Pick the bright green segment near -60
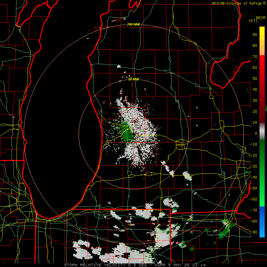Screen dimensions: 267x267 tap(262, 200)
